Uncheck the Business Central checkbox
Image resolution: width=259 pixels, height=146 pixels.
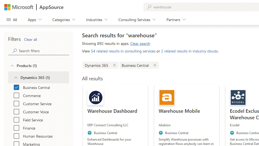[16, 87]
